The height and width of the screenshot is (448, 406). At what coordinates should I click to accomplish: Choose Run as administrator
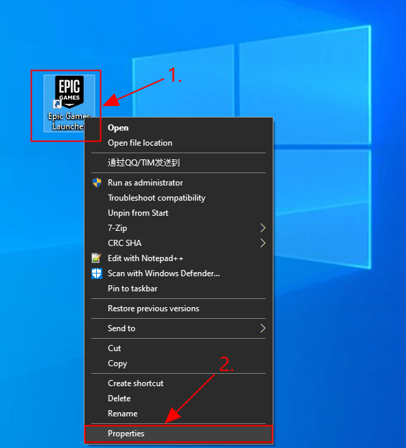pyautogui.click(x=179, y=183)
